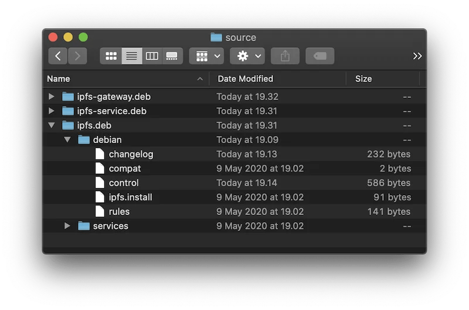Click the '2 bytes' size cell
Viewport: 469px width, 310px height.
pos(395,168)
